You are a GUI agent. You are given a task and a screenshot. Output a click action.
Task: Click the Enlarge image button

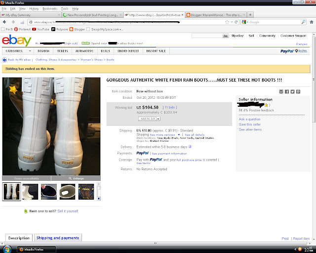coord(76,178)
